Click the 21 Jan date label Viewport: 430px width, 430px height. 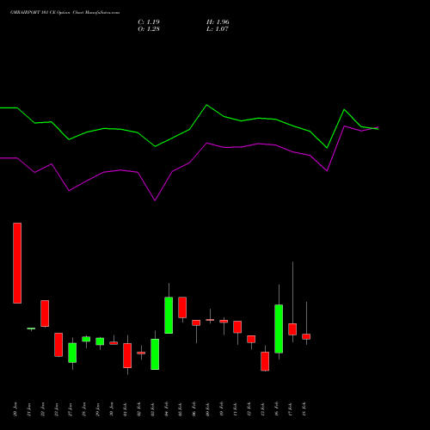point(29,409)
